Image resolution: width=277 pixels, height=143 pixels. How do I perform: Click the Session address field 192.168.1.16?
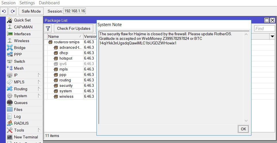(75, 11)
